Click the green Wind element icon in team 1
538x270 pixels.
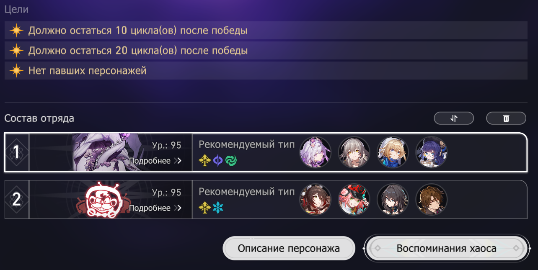(231, 161)
